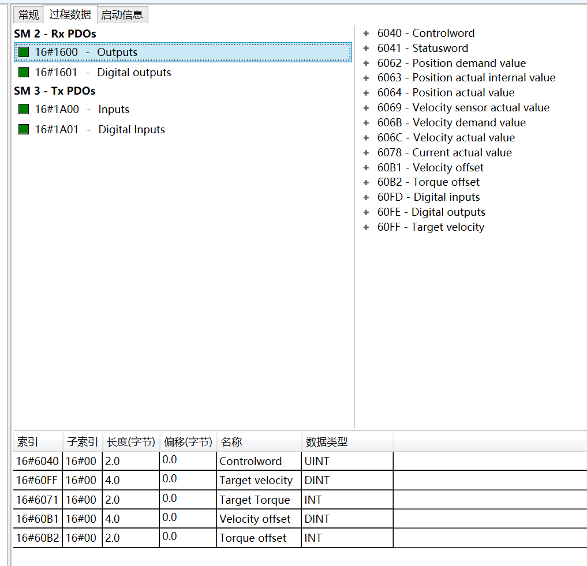Click green icon beside 16#1600 Outputs
The height and width of the screenshot is (566, 587).
[x=24, y=53]
